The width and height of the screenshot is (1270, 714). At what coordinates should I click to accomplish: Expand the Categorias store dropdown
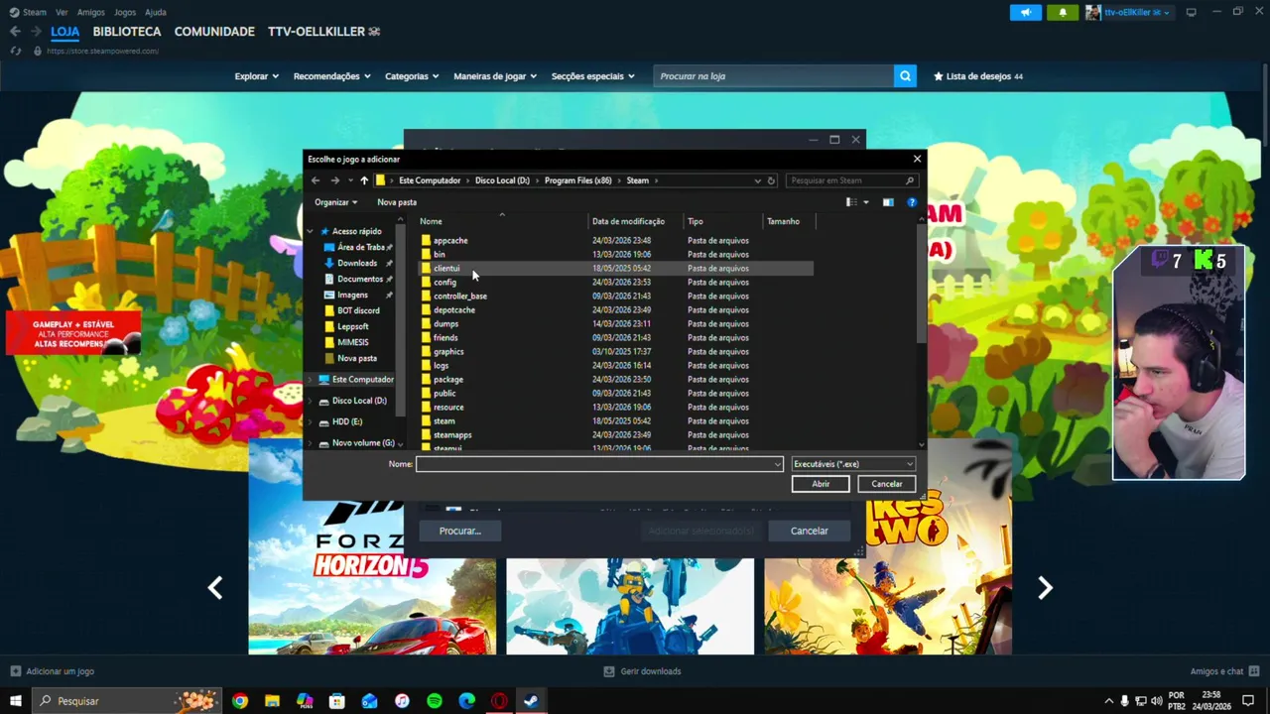click(x=412, y=76)
